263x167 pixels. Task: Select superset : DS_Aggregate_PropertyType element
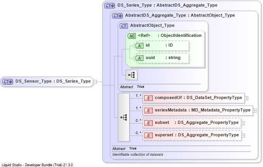(192, 135)
